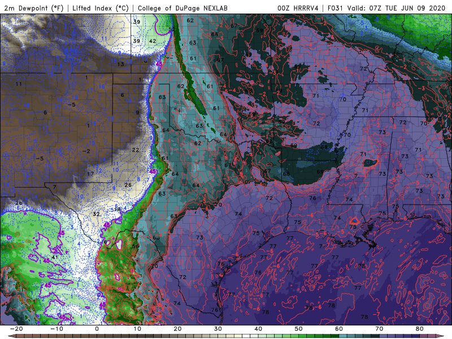Click the '00Z HRRRV4' model run label
452x339 pixels.
pos(298,8)
